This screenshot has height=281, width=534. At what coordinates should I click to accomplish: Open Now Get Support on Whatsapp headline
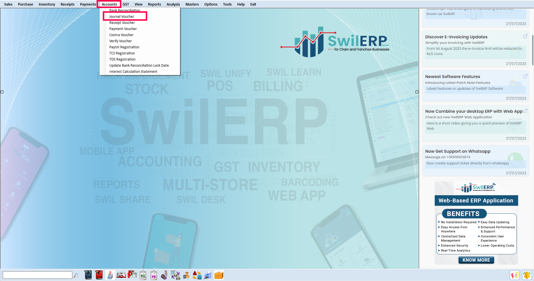(x=458, y=151)
